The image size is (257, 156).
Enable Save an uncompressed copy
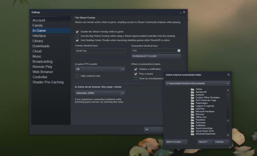pos(136,79)
